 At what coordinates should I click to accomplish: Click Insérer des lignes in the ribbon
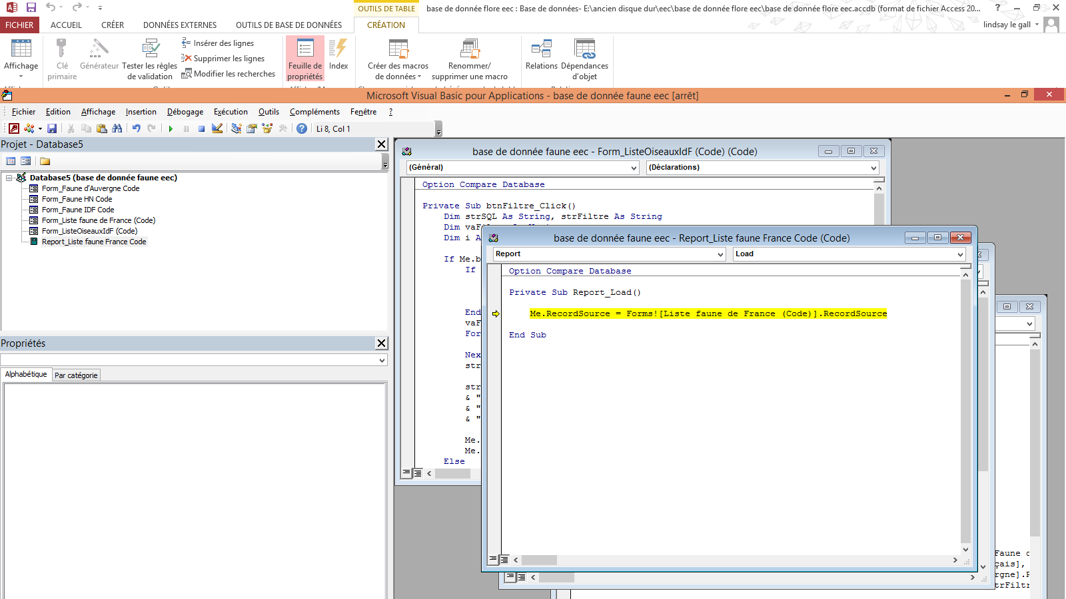(x=218, y=43)
